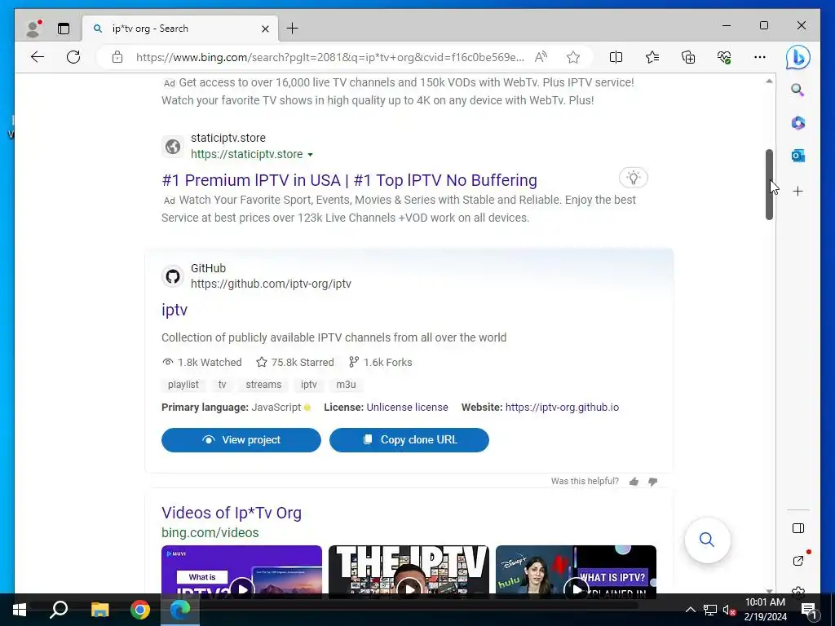Click the address bar URL
This screenshot has height=626, width=835.
click(x=329, y=57)
